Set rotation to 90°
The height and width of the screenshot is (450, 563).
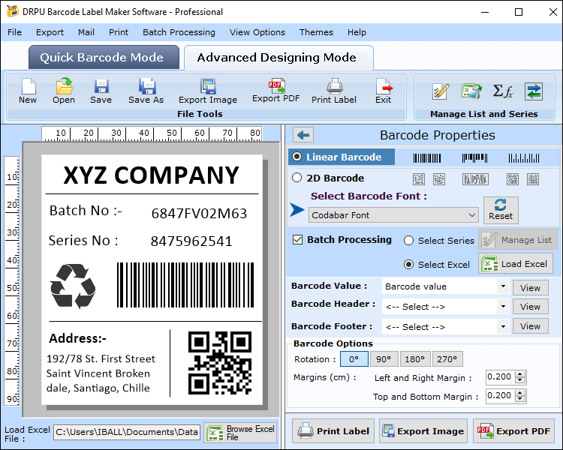384,358
